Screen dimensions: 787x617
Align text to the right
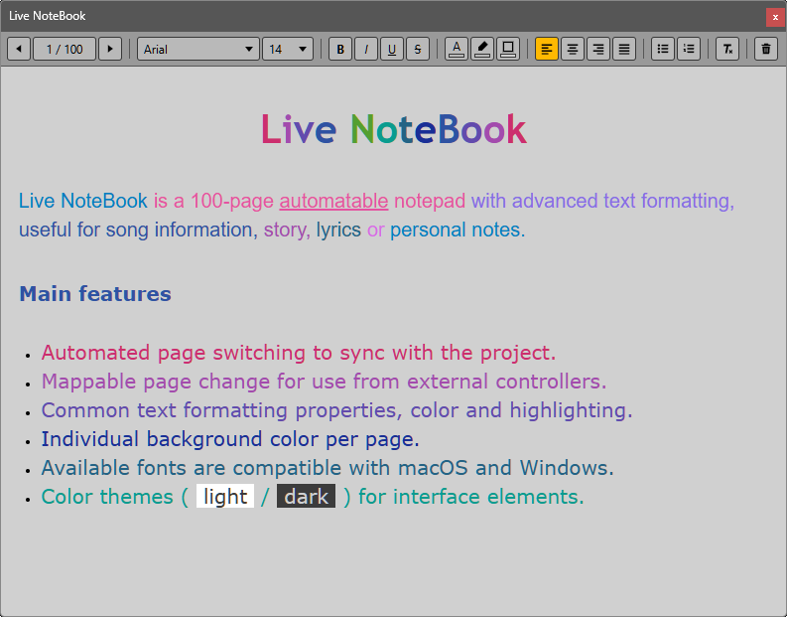598,50
